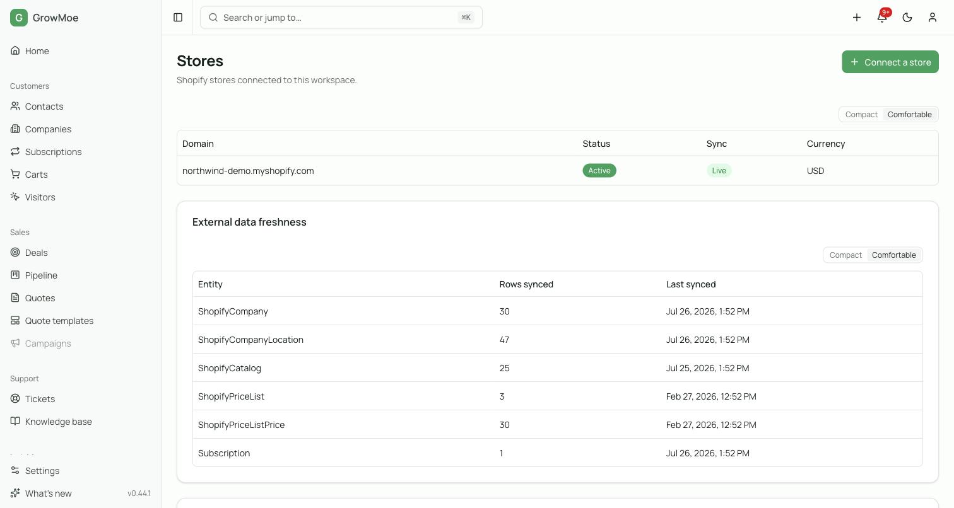Screen dimensions: 954x508
Task: Select Comfortable density for the stores table
Action: tap(909, 115)
